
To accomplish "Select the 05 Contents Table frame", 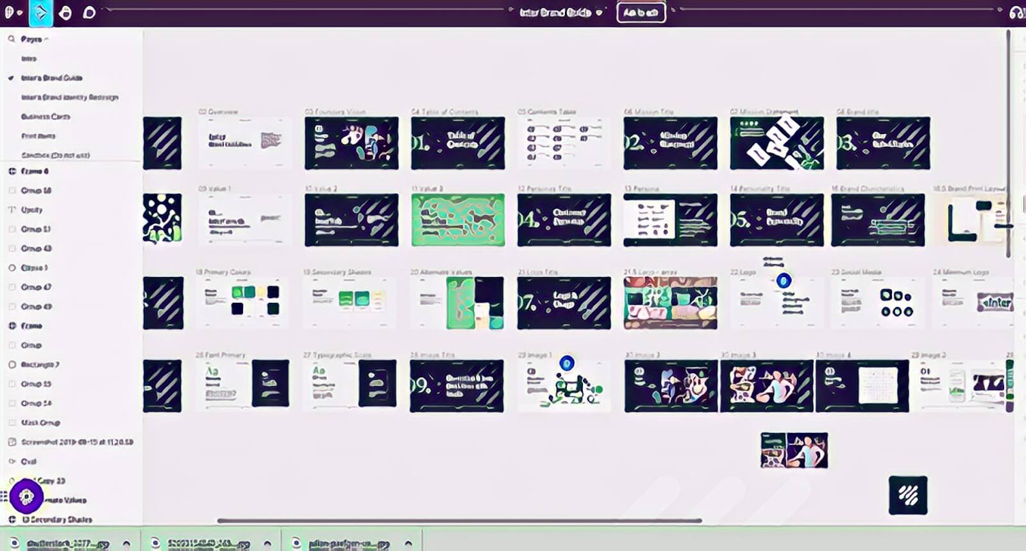I will point(564,143).
